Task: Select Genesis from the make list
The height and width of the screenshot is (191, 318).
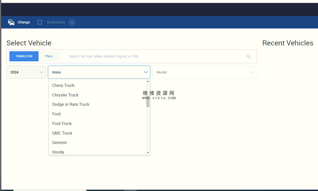Action: point(97,143)
